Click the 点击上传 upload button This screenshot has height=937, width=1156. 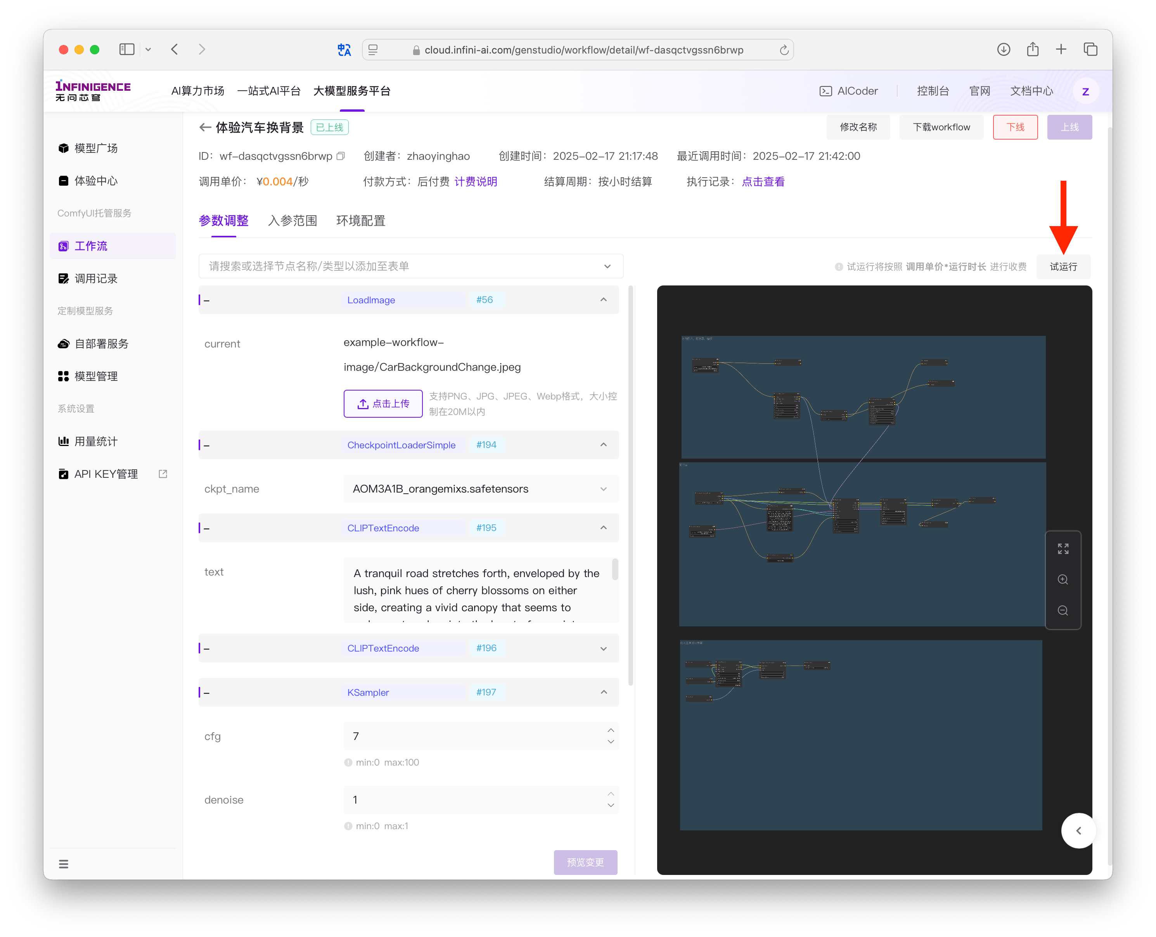click(383, 404)
